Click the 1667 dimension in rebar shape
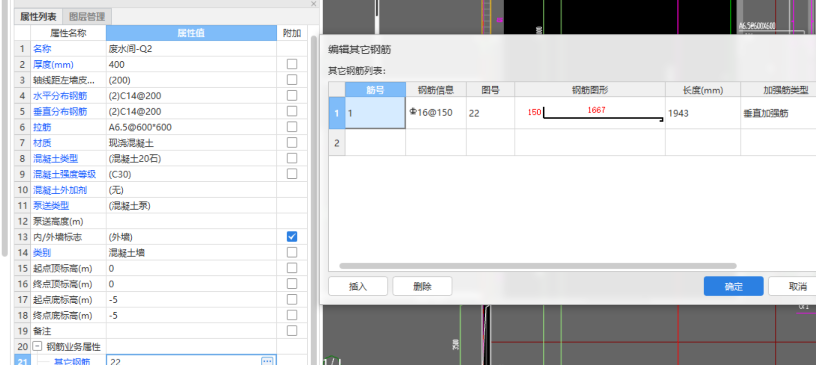This screenshot has height=365, width=816. click(596, 110)
